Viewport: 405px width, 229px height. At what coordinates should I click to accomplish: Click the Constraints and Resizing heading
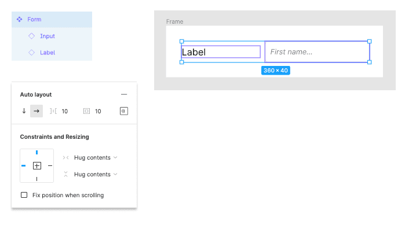(x=54, y=136)
